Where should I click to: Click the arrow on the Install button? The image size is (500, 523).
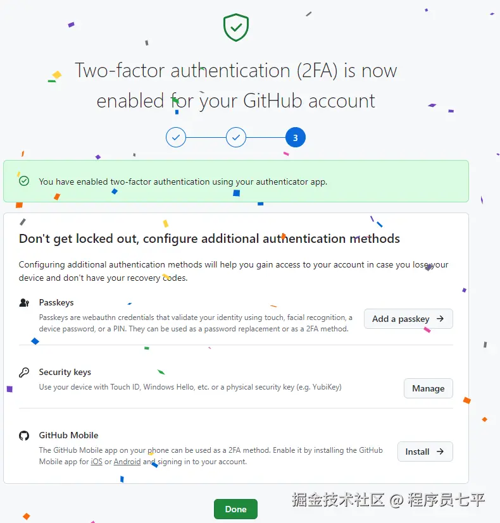(x=441, y=452)
